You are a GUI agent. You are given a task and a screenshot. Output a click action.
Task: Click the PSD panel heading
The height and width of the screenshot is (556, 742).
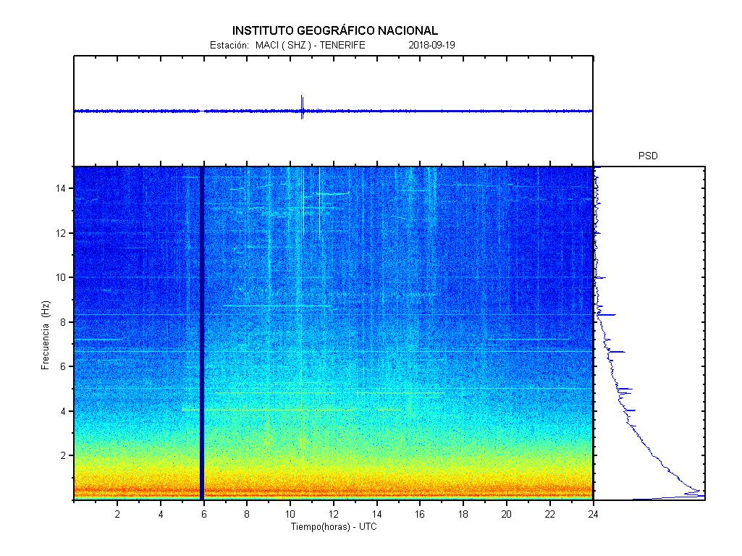pyautogui.click(x=648, y=156)
